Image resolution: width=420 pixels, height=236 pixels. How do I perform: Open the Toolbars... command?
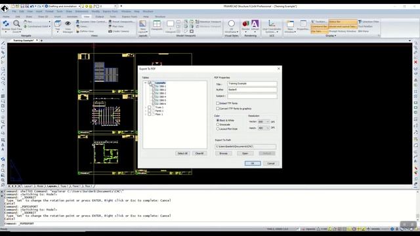tap(319, 22)
